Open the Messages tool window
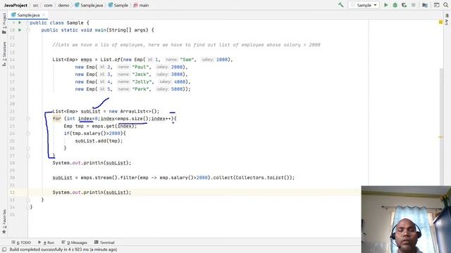451x253 pixels. (x=75, y=242)
